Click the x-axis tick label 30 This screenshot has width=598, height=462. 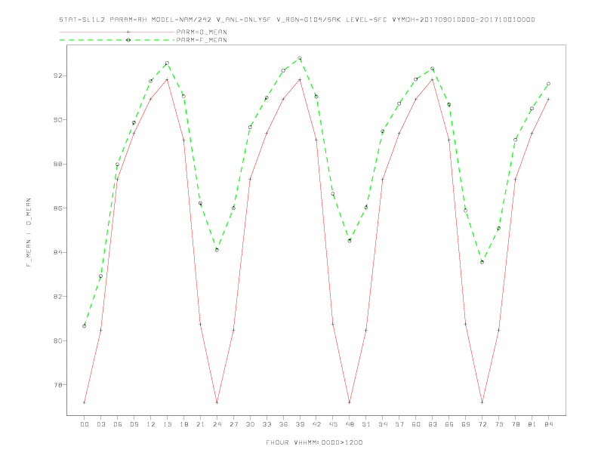pos(250,424)
